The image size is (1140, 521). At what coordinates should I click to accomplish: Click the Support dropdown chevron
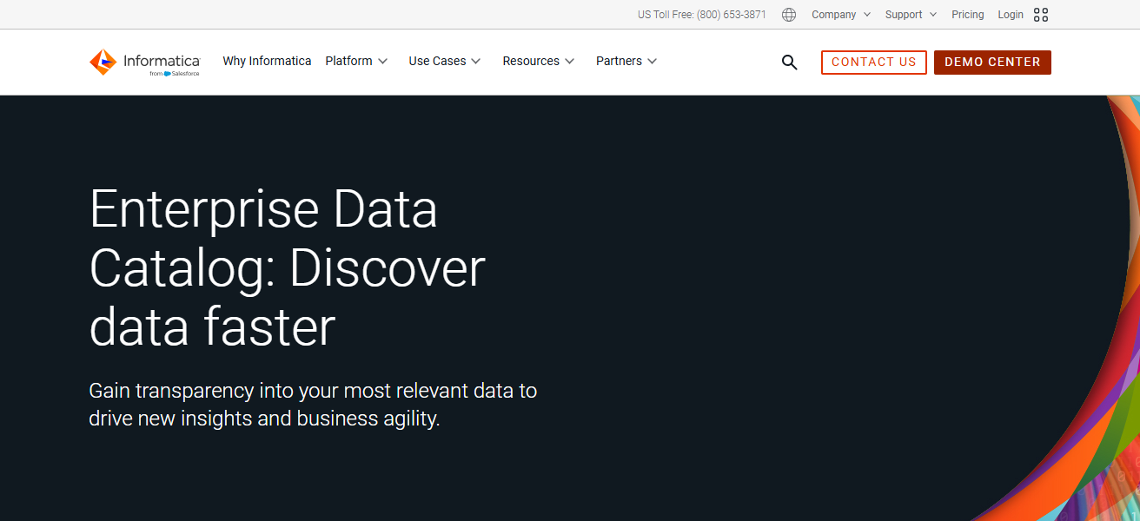coord(935,14)
